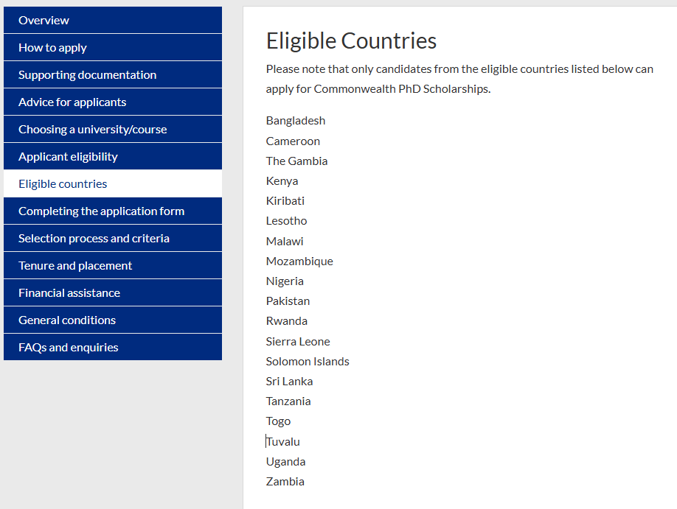The height and width of the screenshot is (509, 677).
Task: Select Cameroon from the eligible countries
Action: pos(293,141)
